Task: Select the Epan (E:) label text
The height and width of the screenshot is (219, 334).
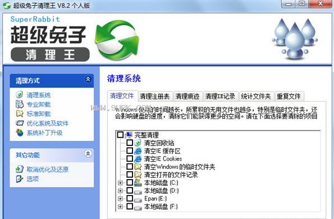Action: point(155,199)
